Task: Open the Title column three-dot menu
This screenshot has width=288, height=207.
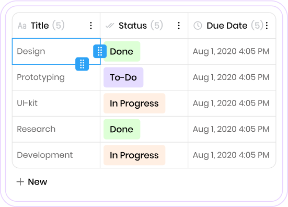Action: (91, 26)
